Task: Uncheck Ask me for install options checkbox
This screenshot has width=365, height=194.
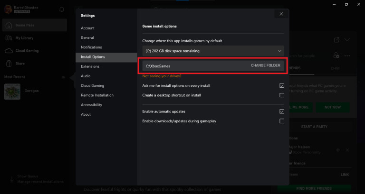Action: tap(282, 86)
